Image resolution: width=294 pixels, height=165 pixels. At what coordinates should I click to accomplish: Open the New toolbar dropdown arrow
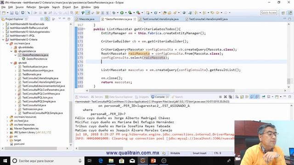click(x=8, y=13)
